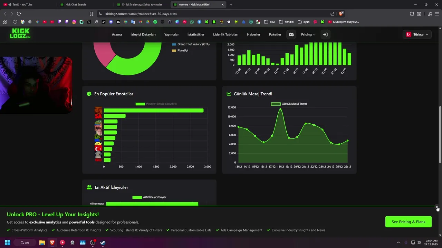Open the Liderlik Tabloları link
Screen dimensions: 442x248
click(x=226, y=34)
